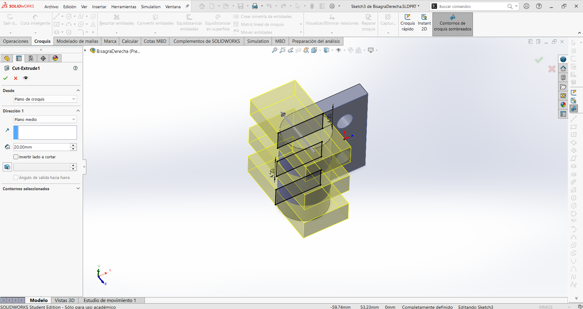Increase depth value with spinner up arrow
Image resolution: width=583 pixels, height=309 pixels.
[73, 145]
